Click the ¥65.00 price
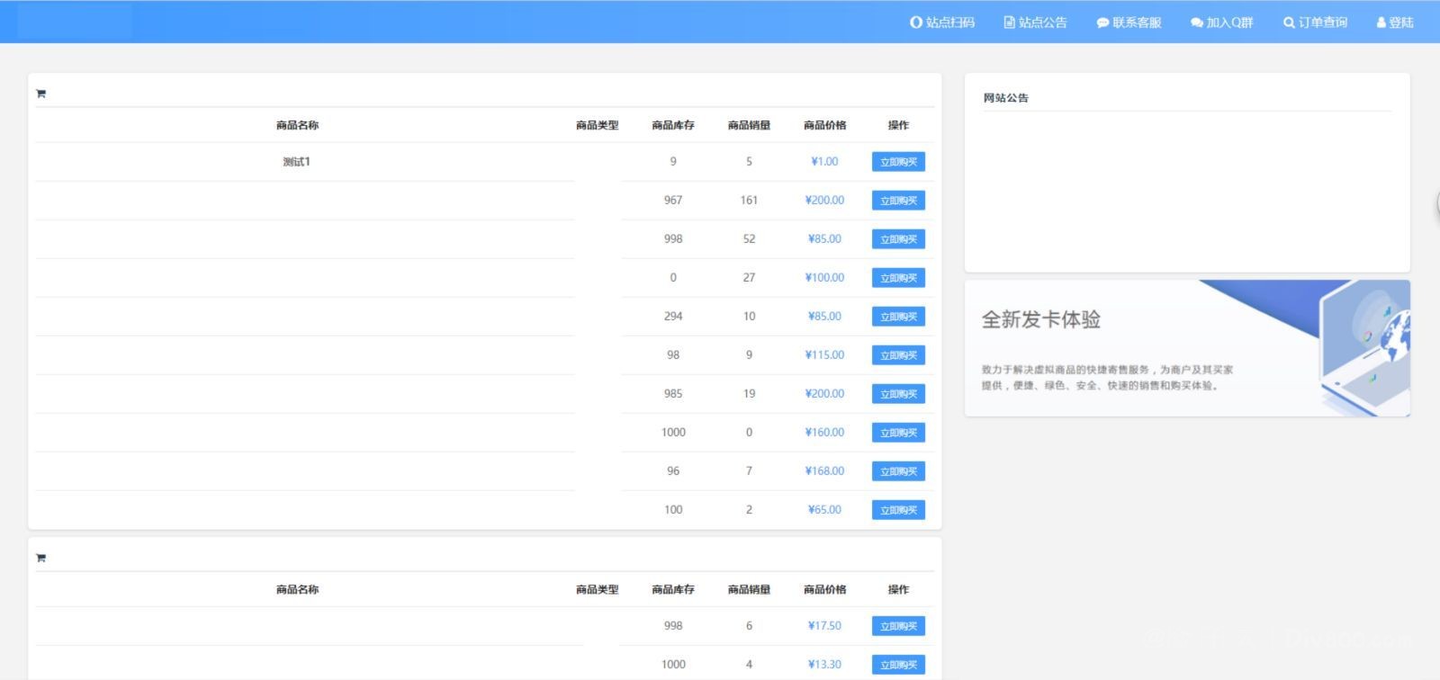This screenshot has width=1440, height=680. 824,510
